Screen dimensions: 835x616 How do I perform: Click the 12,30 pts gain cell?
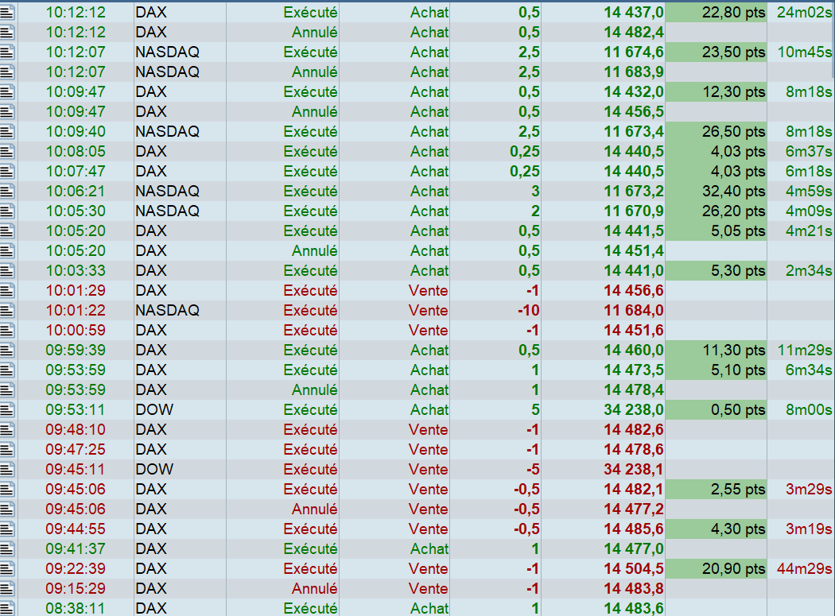pos(717,92)
